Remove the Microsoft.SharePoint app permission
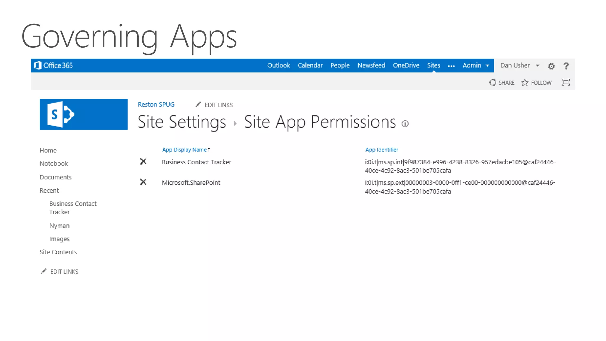Screen dimensions: 606x341 tap(143, 182)
